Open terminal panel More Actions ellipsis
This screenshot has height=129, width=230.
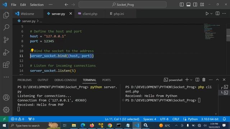tap(211, 80)
